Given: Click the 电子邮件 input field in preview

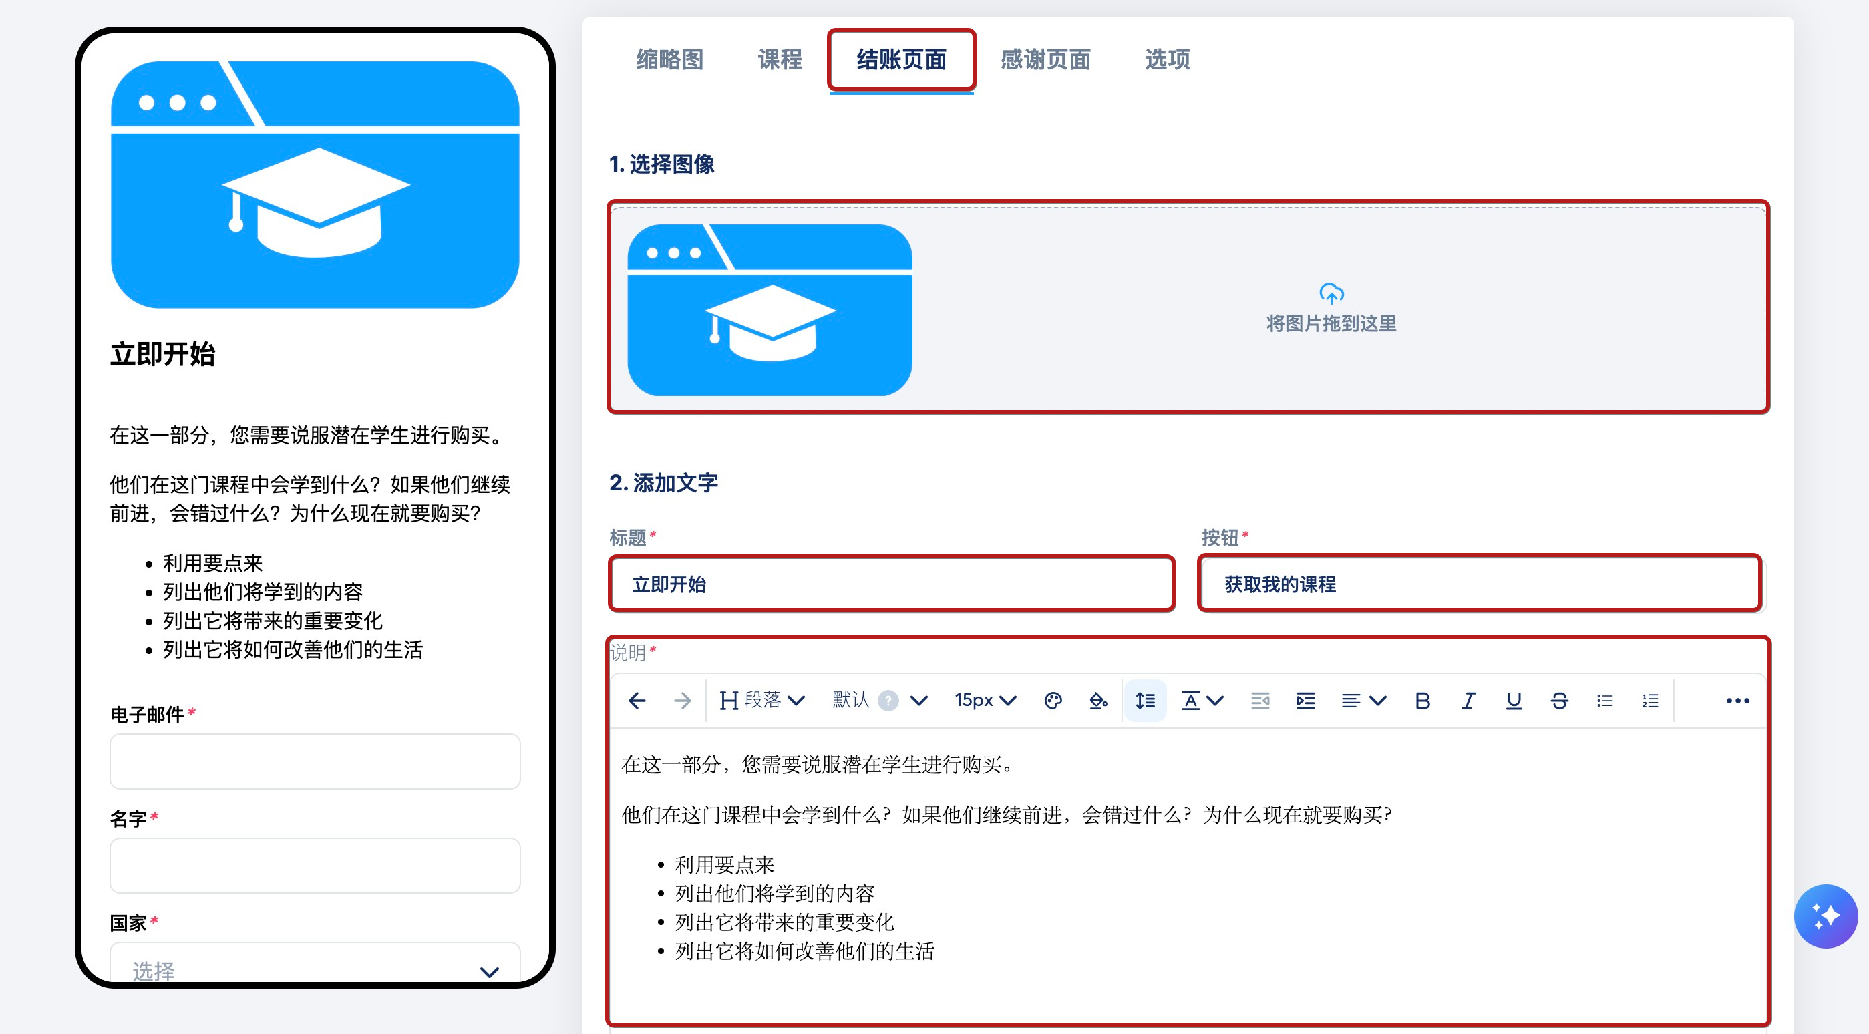Looking at the screenshot, I should (x=315, y=761).
